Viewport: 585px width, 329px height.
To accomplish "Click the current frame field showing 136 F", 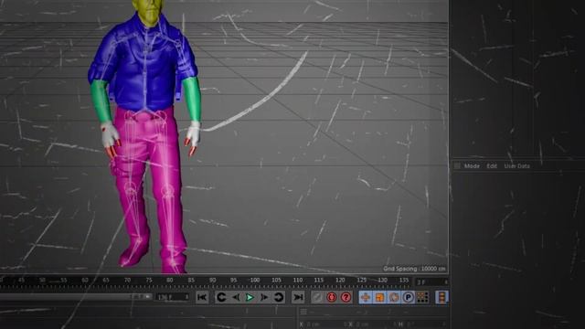I will pyautogui.click(x=173, y=297).
